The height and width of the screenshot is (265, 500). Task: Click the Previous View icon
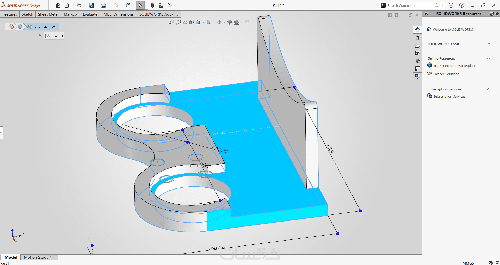(x=185, y=22)
